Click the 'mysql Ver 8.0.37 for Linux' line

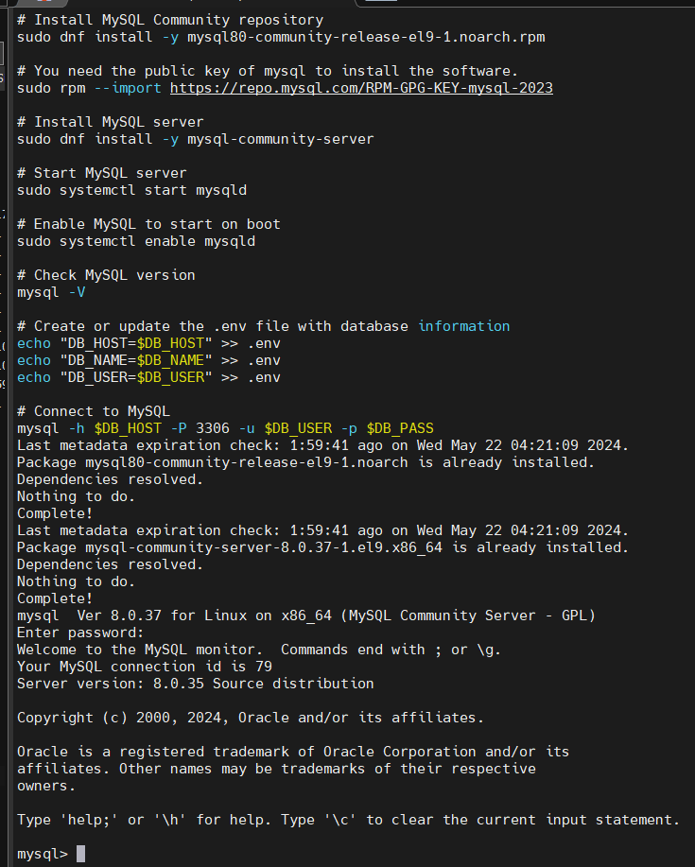pyautogui.click(x=306, y=616)
